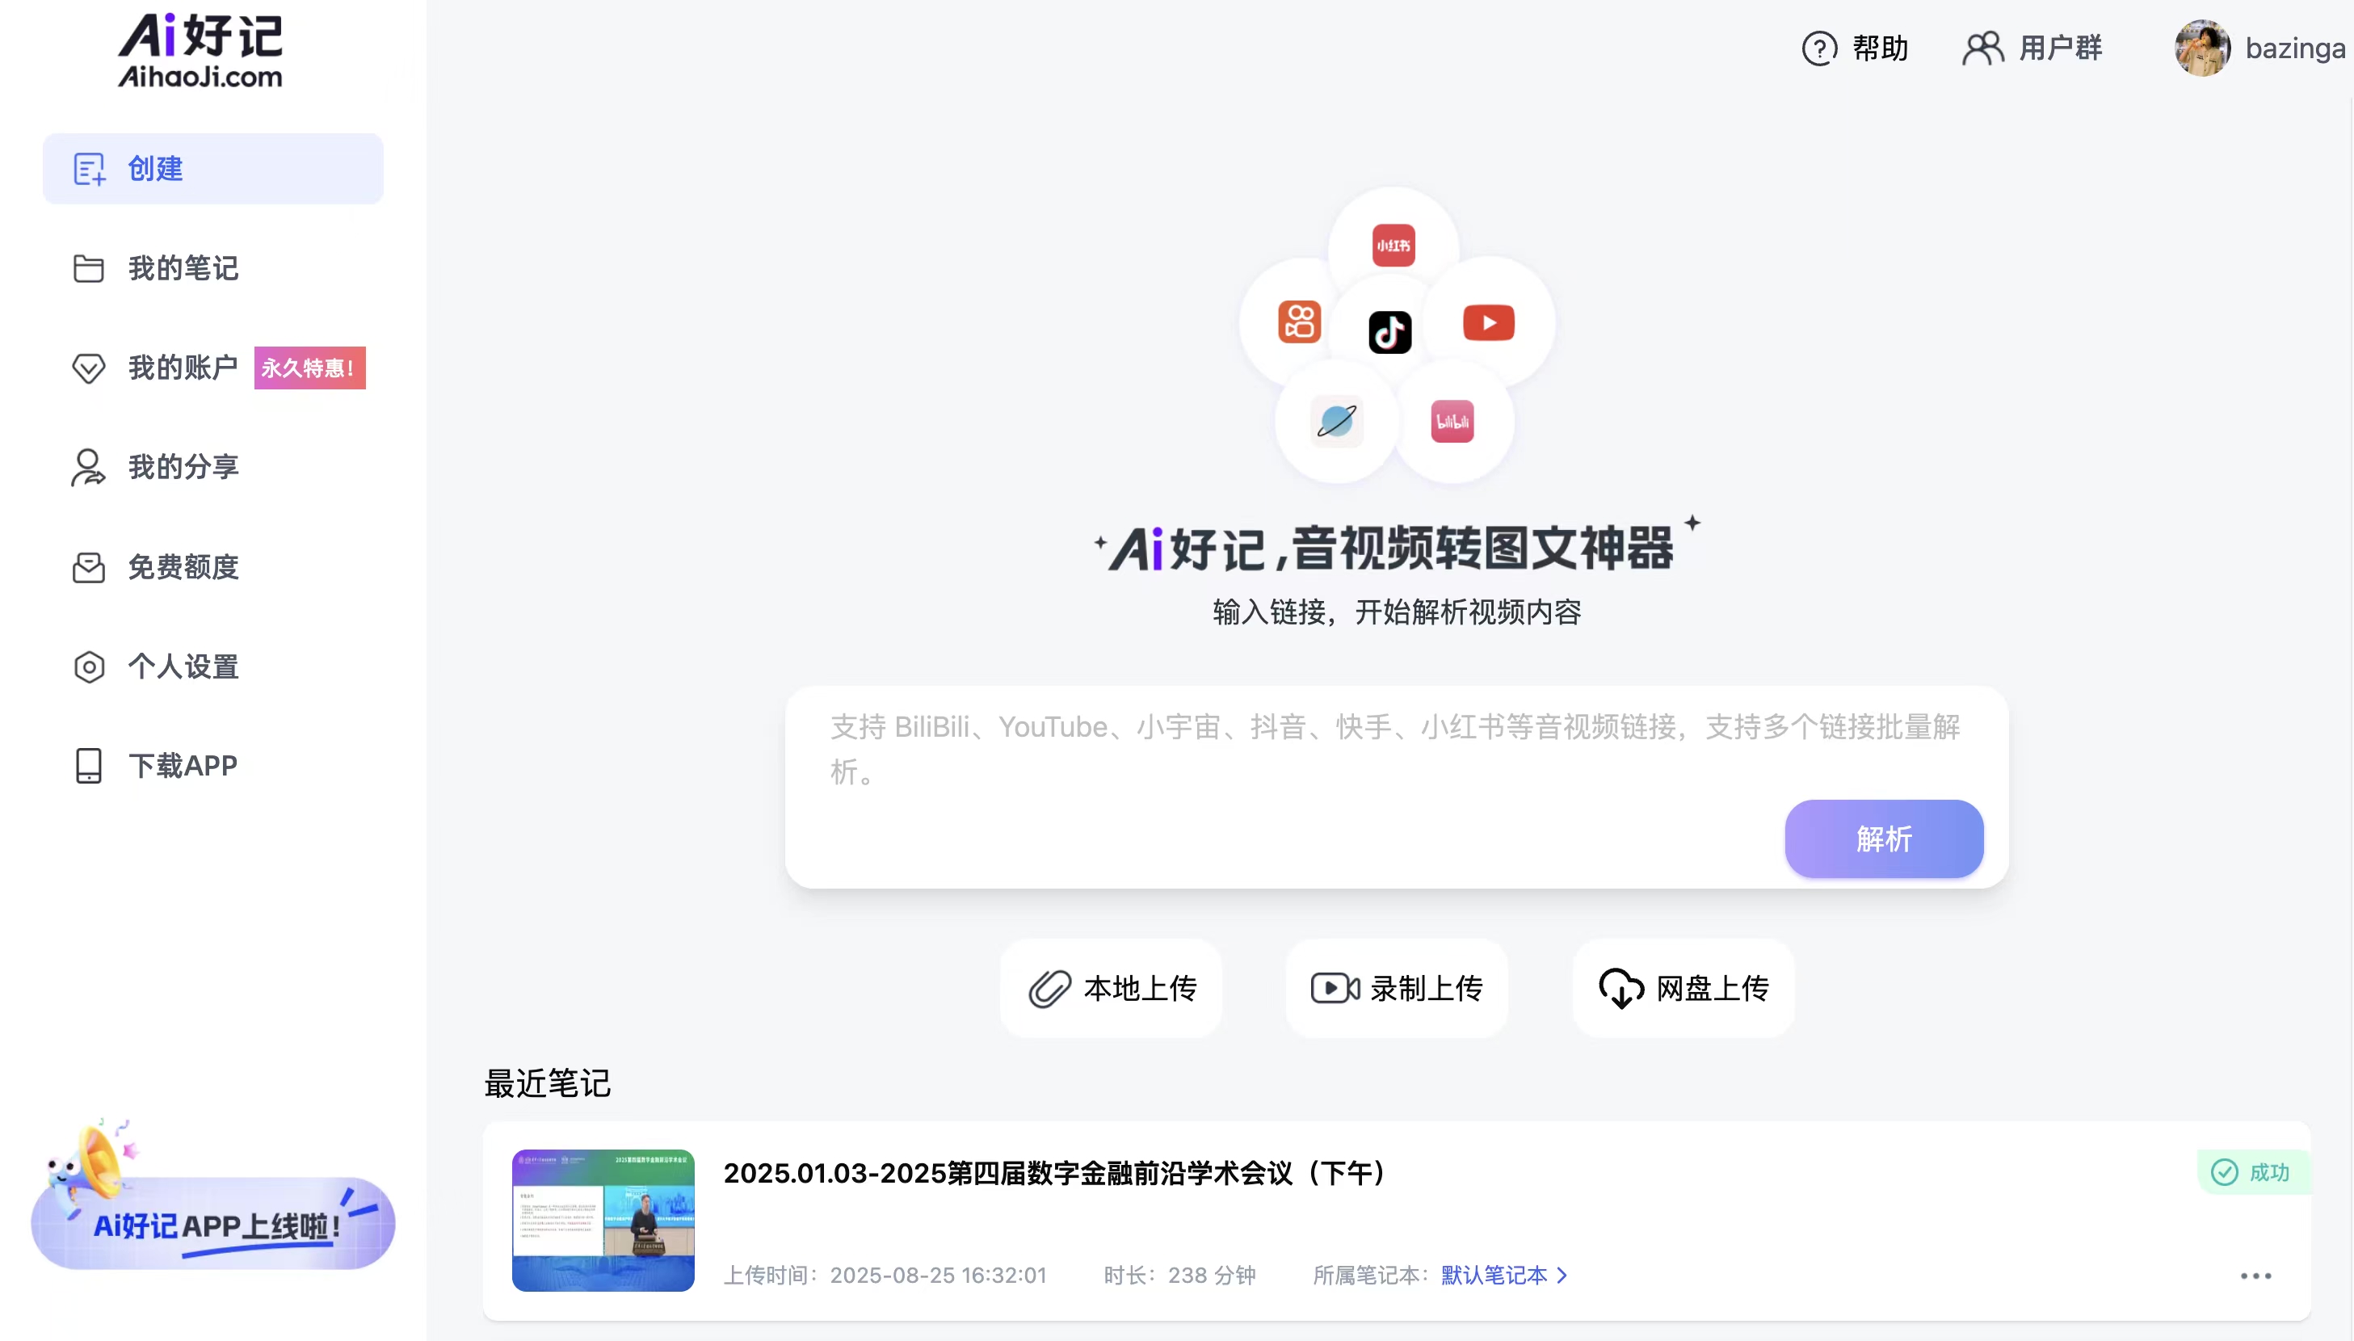2354x1341 pixels.
Task: Click the 录制上传 button
Action: [x=1396, y=988]
